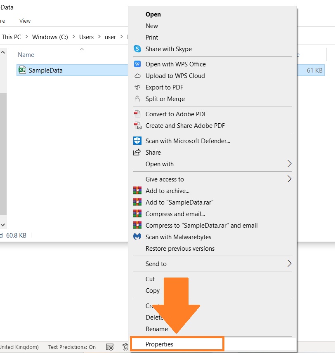
Task: Click Users in the address path
Action: pos(86,37)
